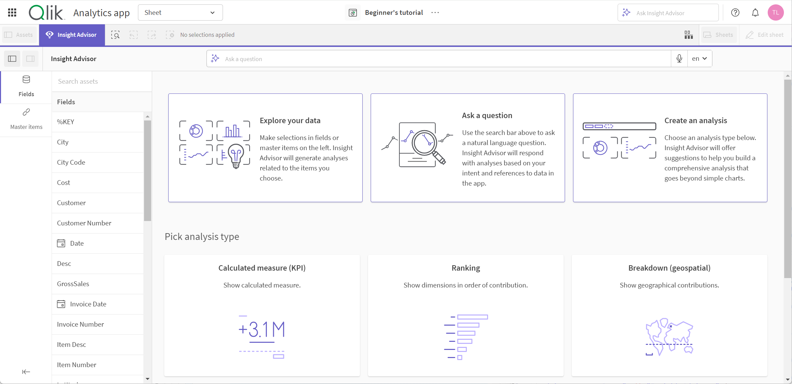Click the grid/apps launcher icon top-left
The height and width of the screenshot is (384, 792).
(12, 12)
